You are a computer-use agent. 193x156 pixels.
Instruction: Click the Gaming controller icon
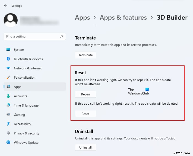point(8,115)
